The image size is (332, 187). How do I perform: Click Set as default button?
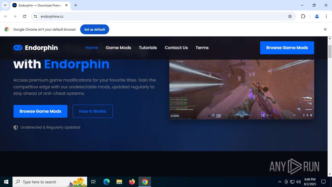(95, 29)
